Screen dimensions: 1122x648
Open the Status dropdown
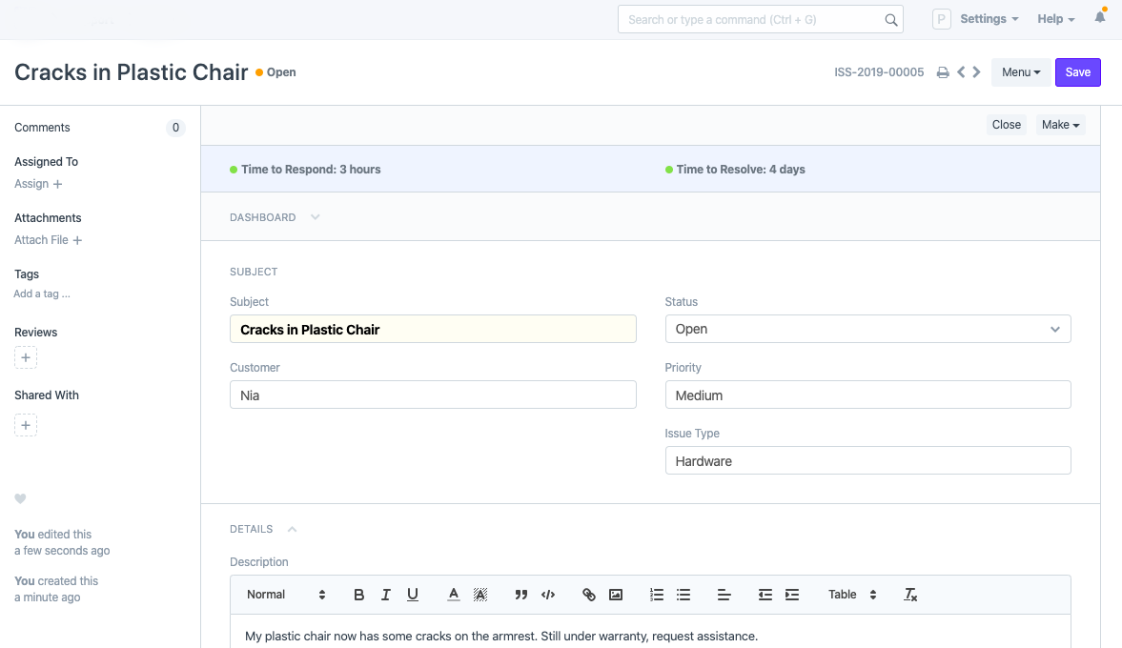867,329
